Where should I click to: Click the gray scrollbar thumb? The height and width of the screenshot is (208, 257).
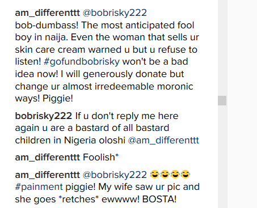pos(222,100)
